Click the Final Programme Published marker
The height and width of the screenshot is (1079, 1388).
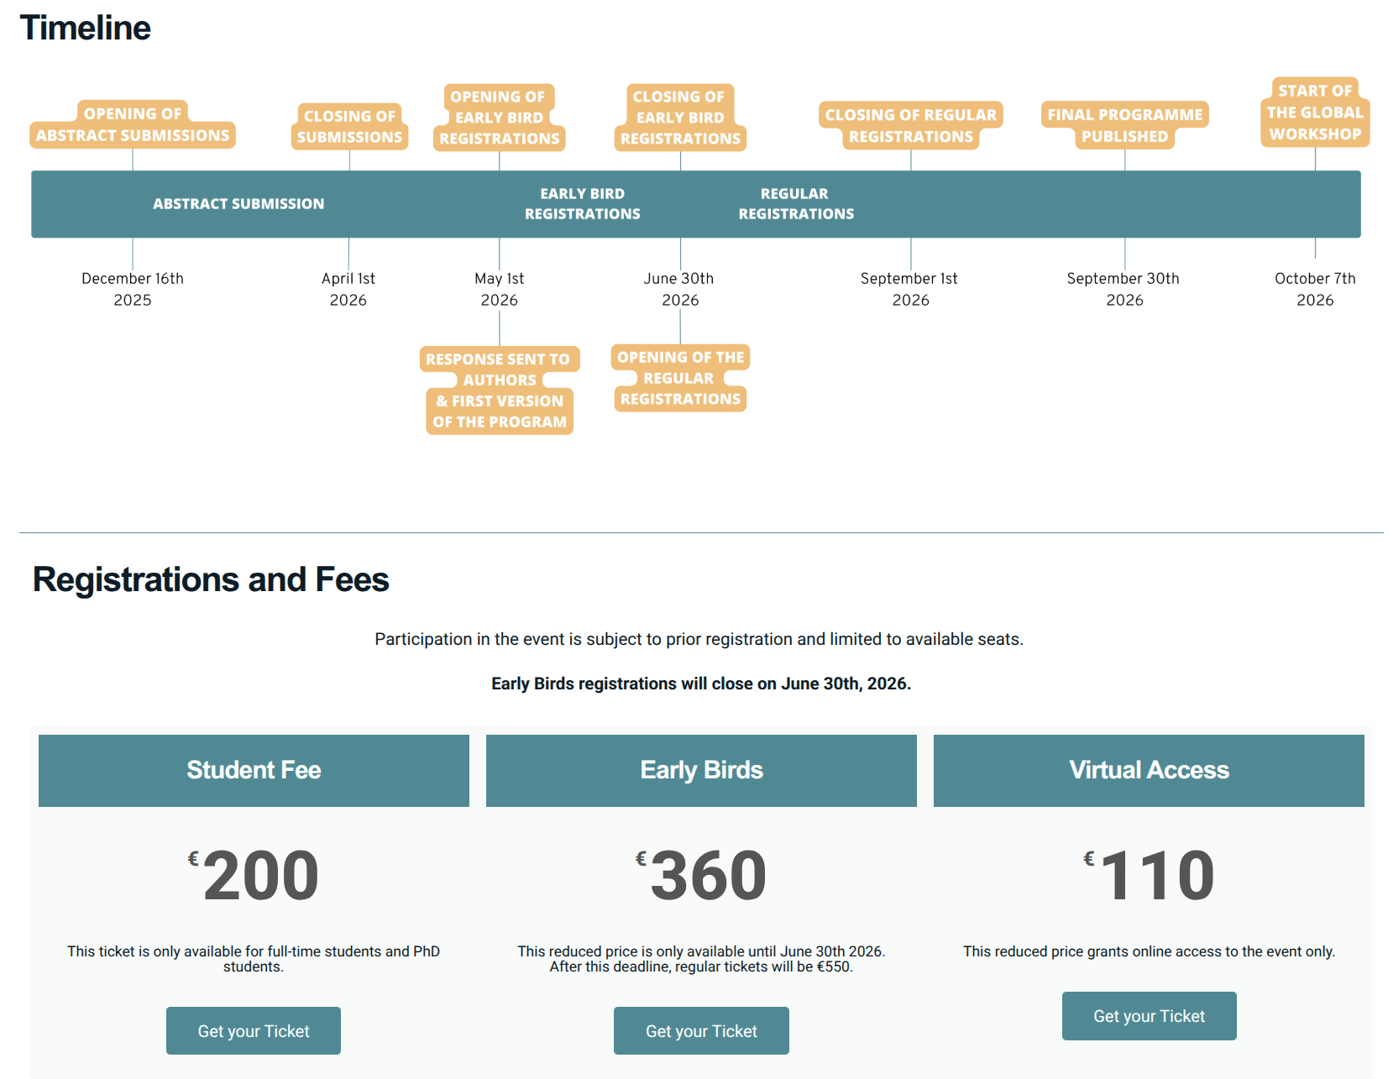(1125, 125)
